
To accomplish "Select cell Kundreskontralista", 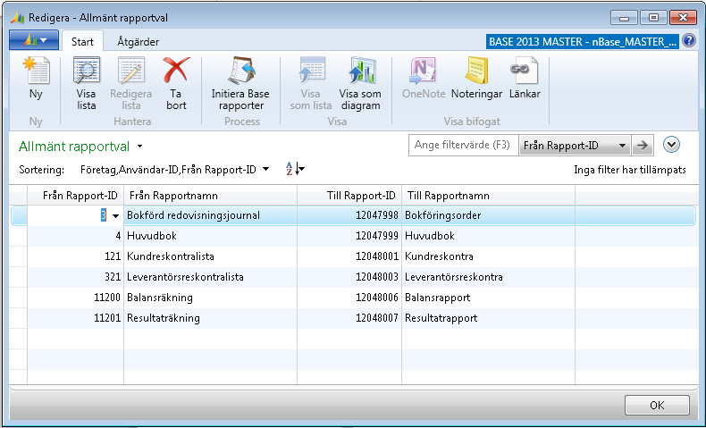I will (210, 256).
